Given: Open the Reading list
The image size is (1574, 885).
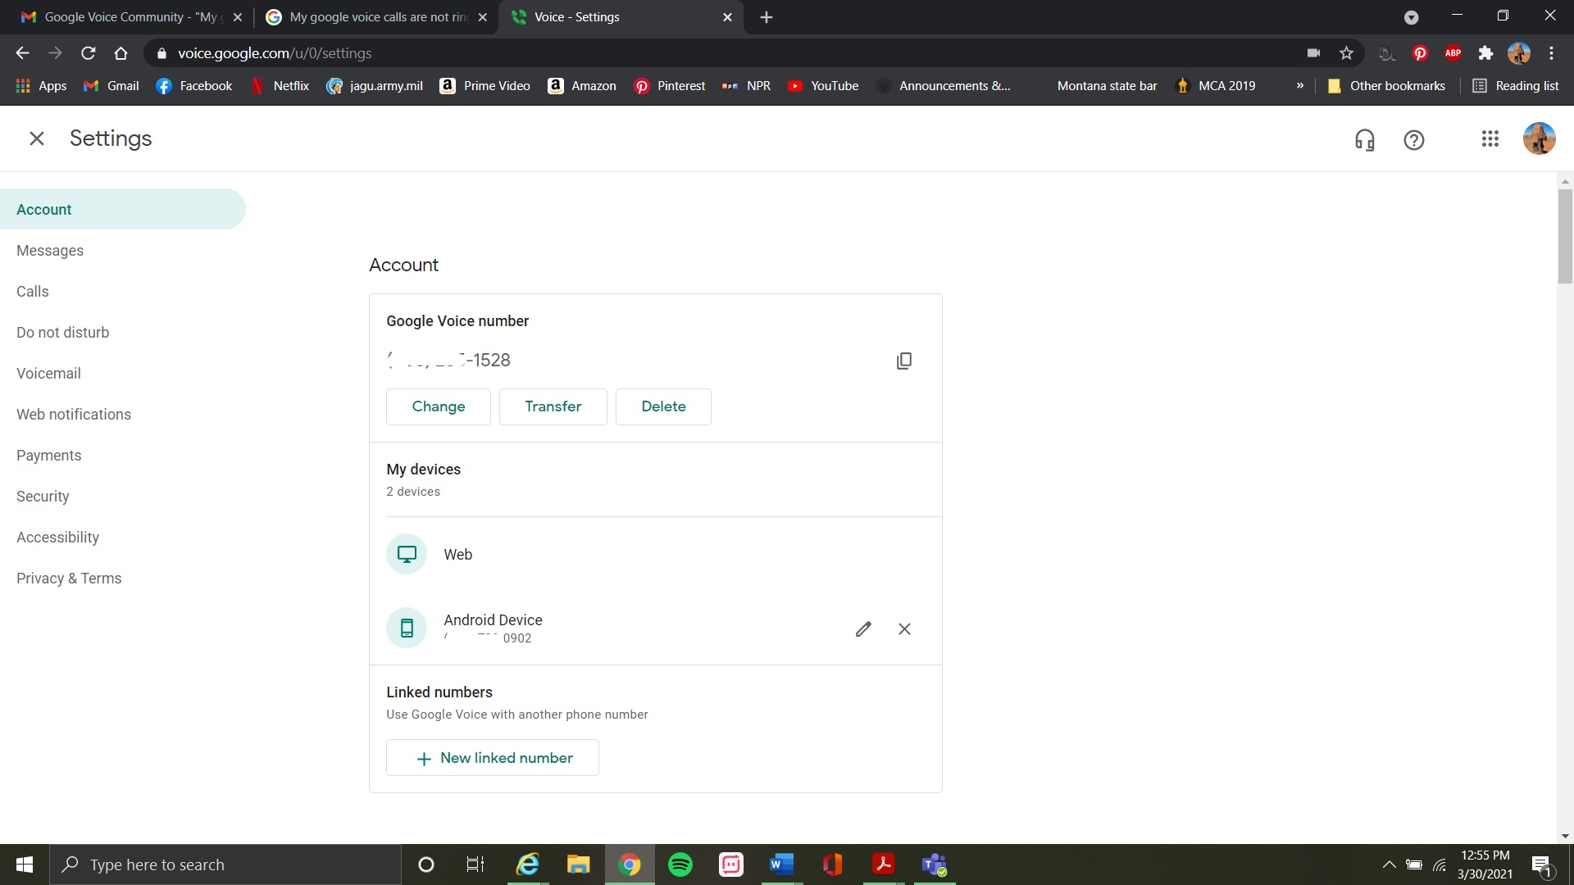Looking at the screenshot, I should (1516, 85).
